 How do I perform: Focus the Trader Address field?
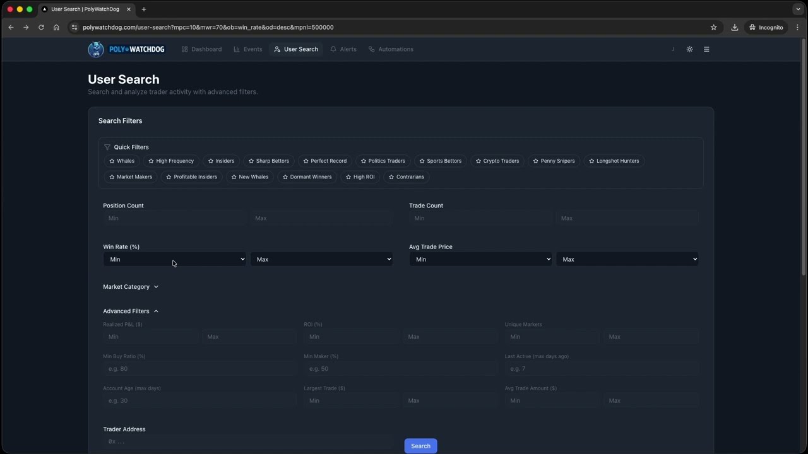pos(248,441)
